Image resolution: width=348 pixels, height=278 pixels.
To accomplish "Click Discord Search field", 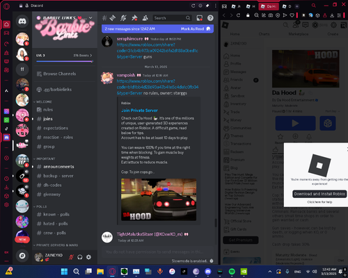I will 172,18.
